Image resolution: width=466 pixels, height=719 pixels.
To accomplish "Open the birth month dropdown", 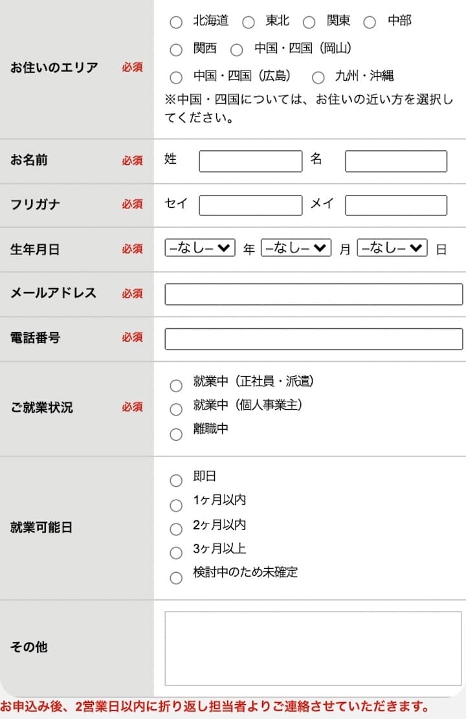I will [296, 247].
